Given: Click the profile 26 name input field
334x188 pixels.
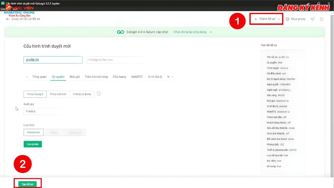Looking at the screenshot, I should (53, 60).
